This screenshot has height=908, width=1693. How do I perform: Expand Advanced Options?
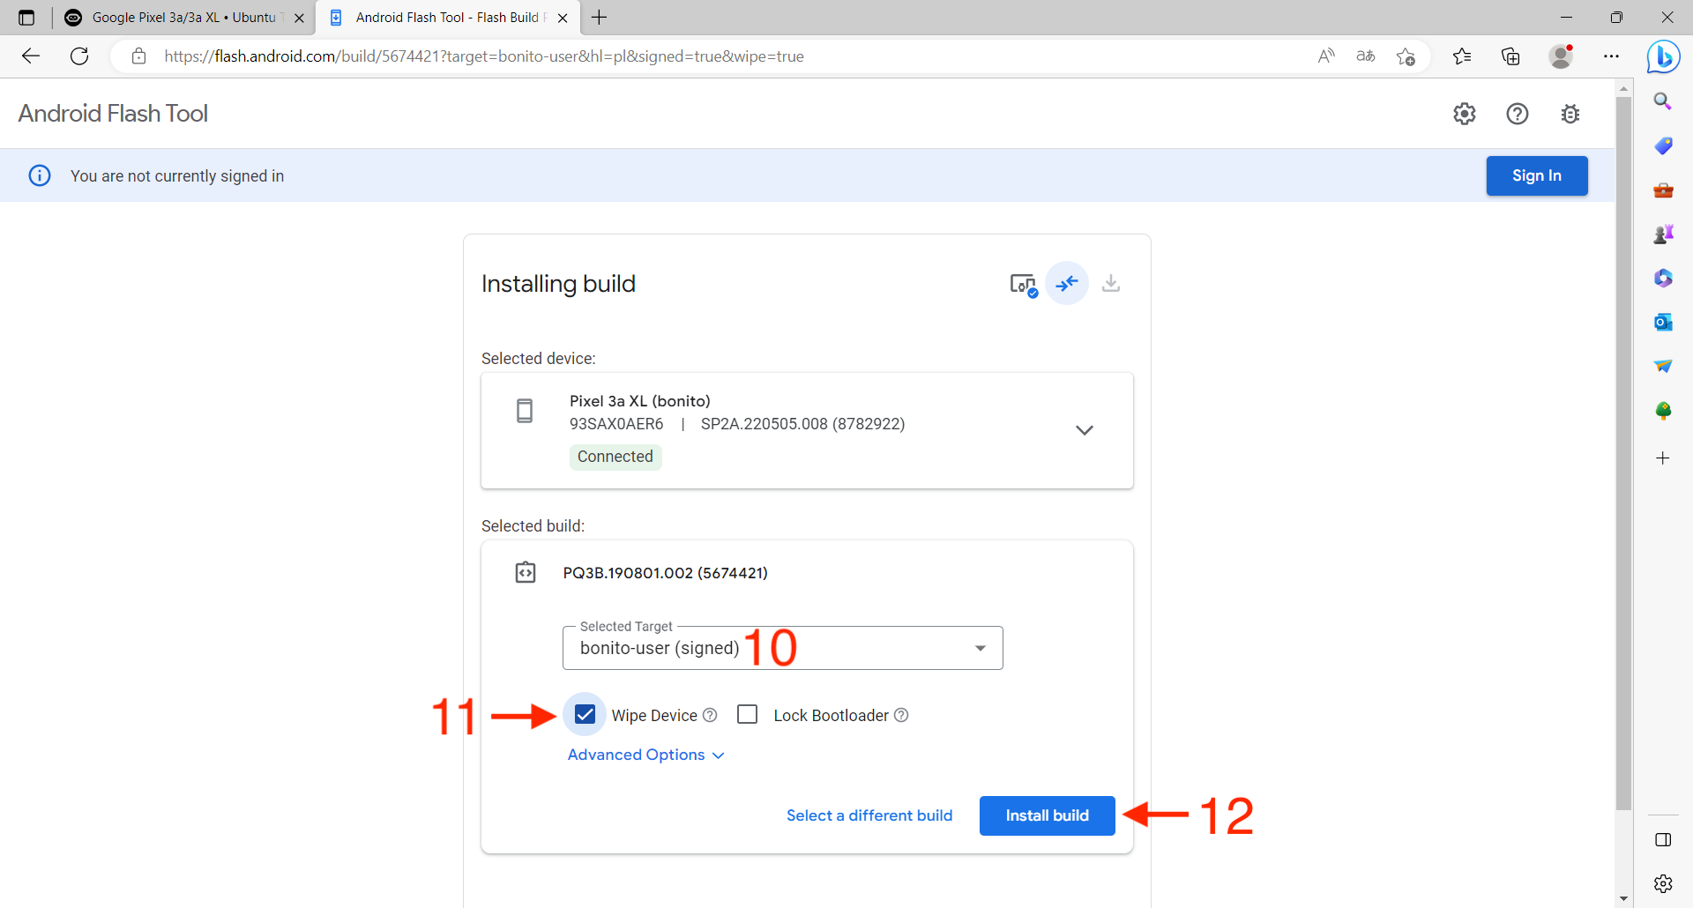pos(645,755)
